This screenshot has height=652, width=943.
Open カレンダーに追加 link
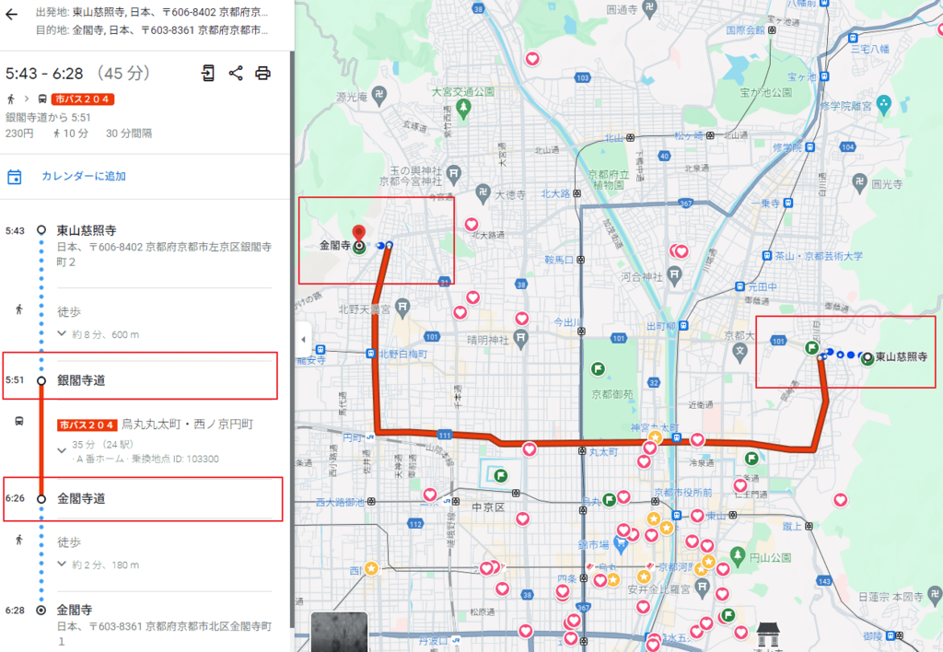[x=84, y=176]
